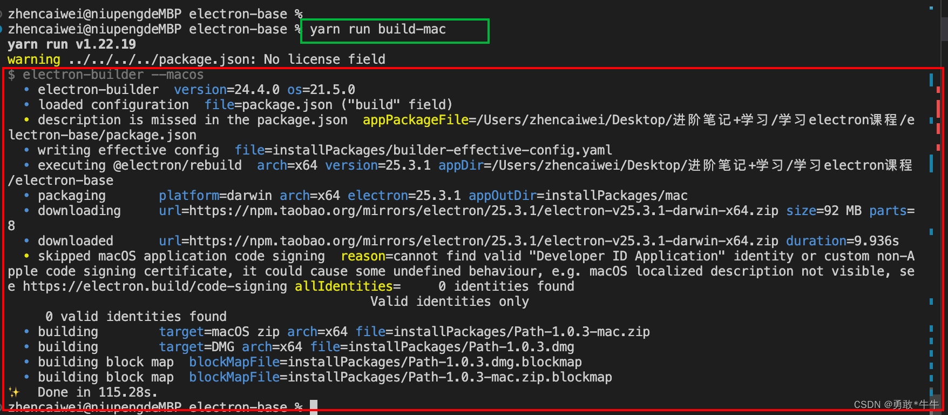Click 'platform=darwin' value
This screenshot has width=948, height=415.
point(215,196)
